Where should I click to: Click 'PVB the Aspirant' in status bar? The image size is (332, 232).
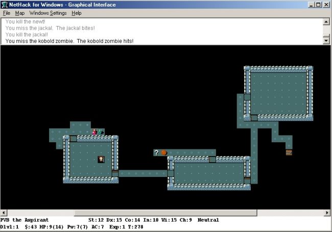(x=25, y=220)
